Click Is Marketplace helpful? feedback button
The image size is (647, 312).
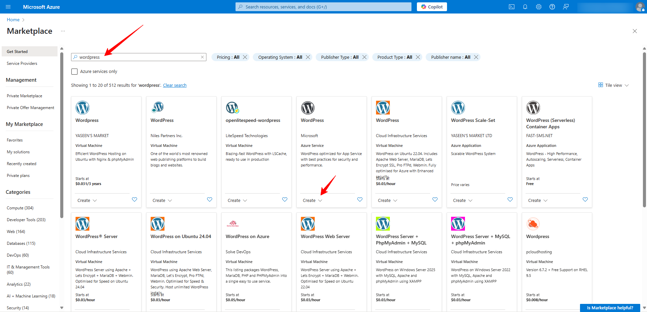[610, 308]
